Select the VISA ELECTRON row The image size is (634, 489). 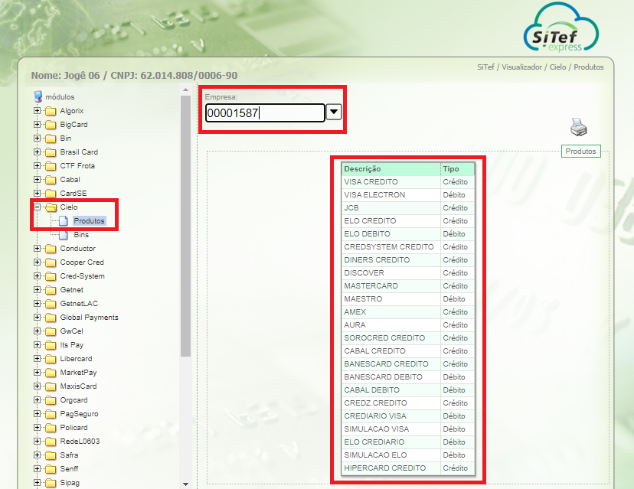point(408,195)
